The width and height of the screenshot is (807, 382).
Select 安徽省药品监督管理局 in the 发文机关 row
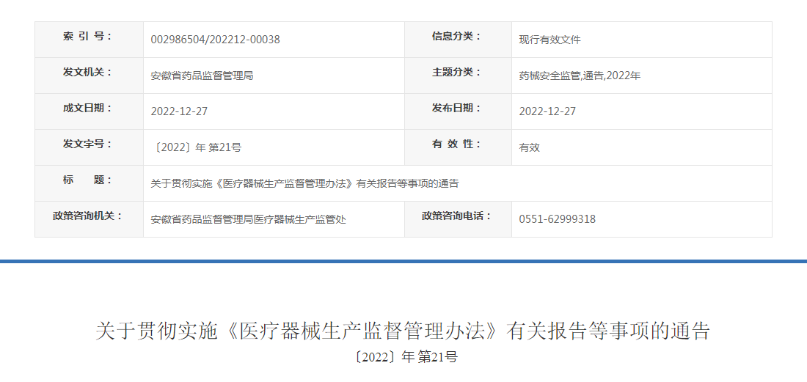pos(202,76)
